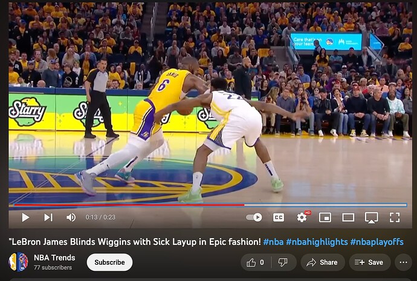Play the paused video
Screen dimensions: 417x281
(25, 217)
